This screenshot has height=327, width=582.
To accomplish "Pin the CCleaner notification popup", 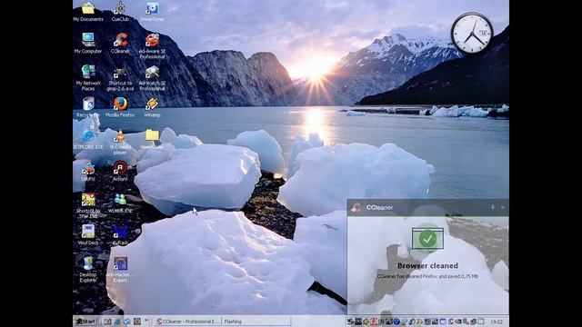I will click(493, 207).
